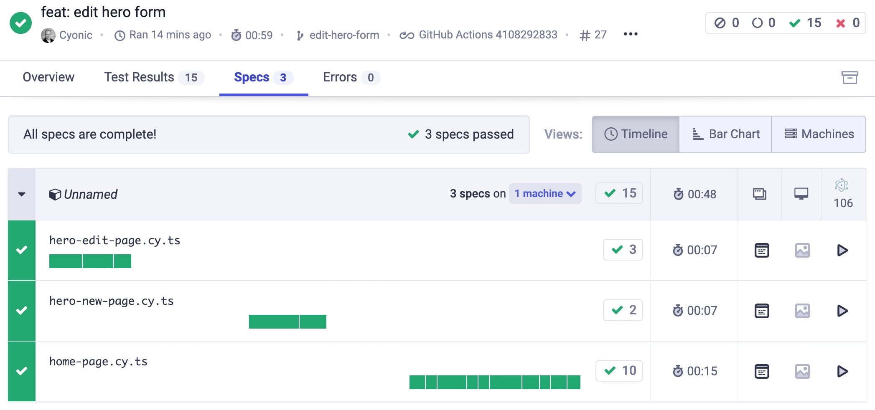The width and height of the screenshot is (875, 410).
Task: Open output log for hero-edit-page.cy.ts
Action: (761, 250)
